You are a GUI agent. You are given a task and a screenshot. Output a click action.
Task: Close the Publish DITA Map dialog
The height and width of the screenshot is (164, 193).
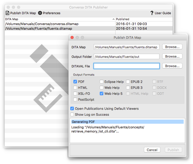coord(72,37)
